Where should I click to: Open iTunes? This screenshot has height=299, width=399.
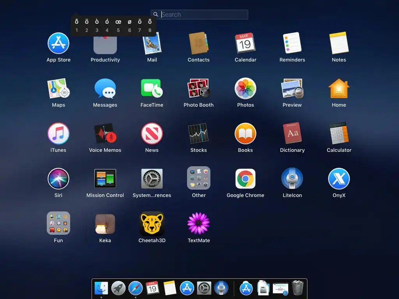point(58,134)
